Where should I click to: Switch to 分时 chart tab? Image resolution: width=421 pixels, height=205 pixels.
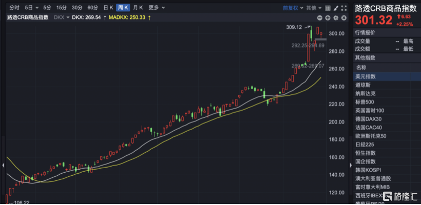pos(14,8)
